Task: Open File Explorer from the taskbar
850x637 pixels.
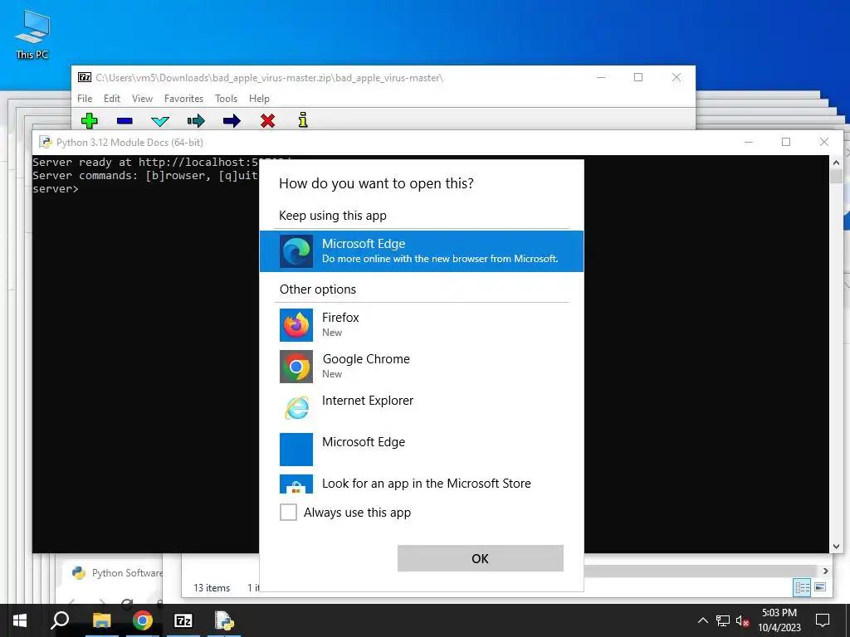Action: click(x=101, y=620)
